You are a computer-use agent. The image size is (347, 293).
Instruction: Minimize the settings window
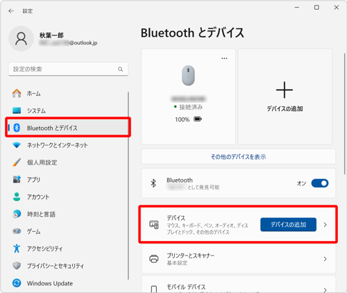(297, 8)
